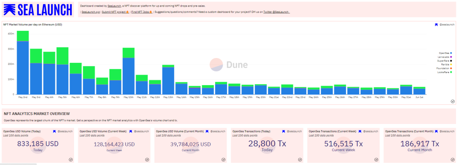Click the 200m y-axis label
Screen dimensions: 457x165
(x=11, y=64)
